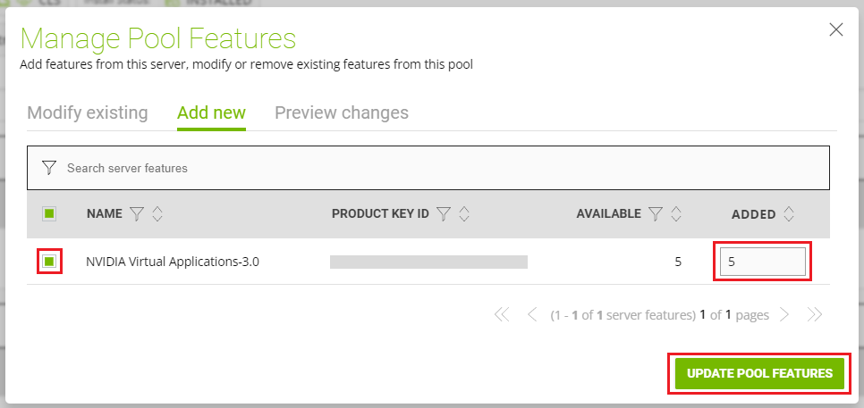Click the ADDED quantity input field
Screen dimensions: 864x408
(x=762, y=262)
